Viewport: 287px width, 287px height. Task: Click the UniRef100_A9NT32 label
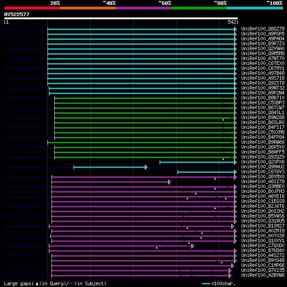(263, 88)
